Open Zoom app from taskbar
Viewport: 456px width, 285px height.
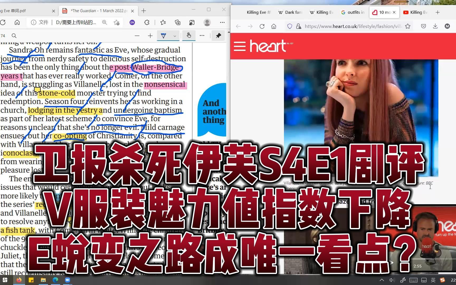(68, 280)
